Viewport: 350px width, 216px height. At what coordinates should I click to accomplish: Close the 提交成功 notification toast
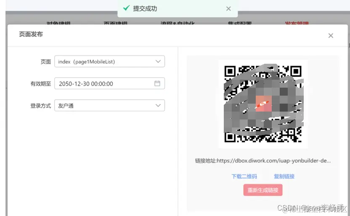click(228, 9)
